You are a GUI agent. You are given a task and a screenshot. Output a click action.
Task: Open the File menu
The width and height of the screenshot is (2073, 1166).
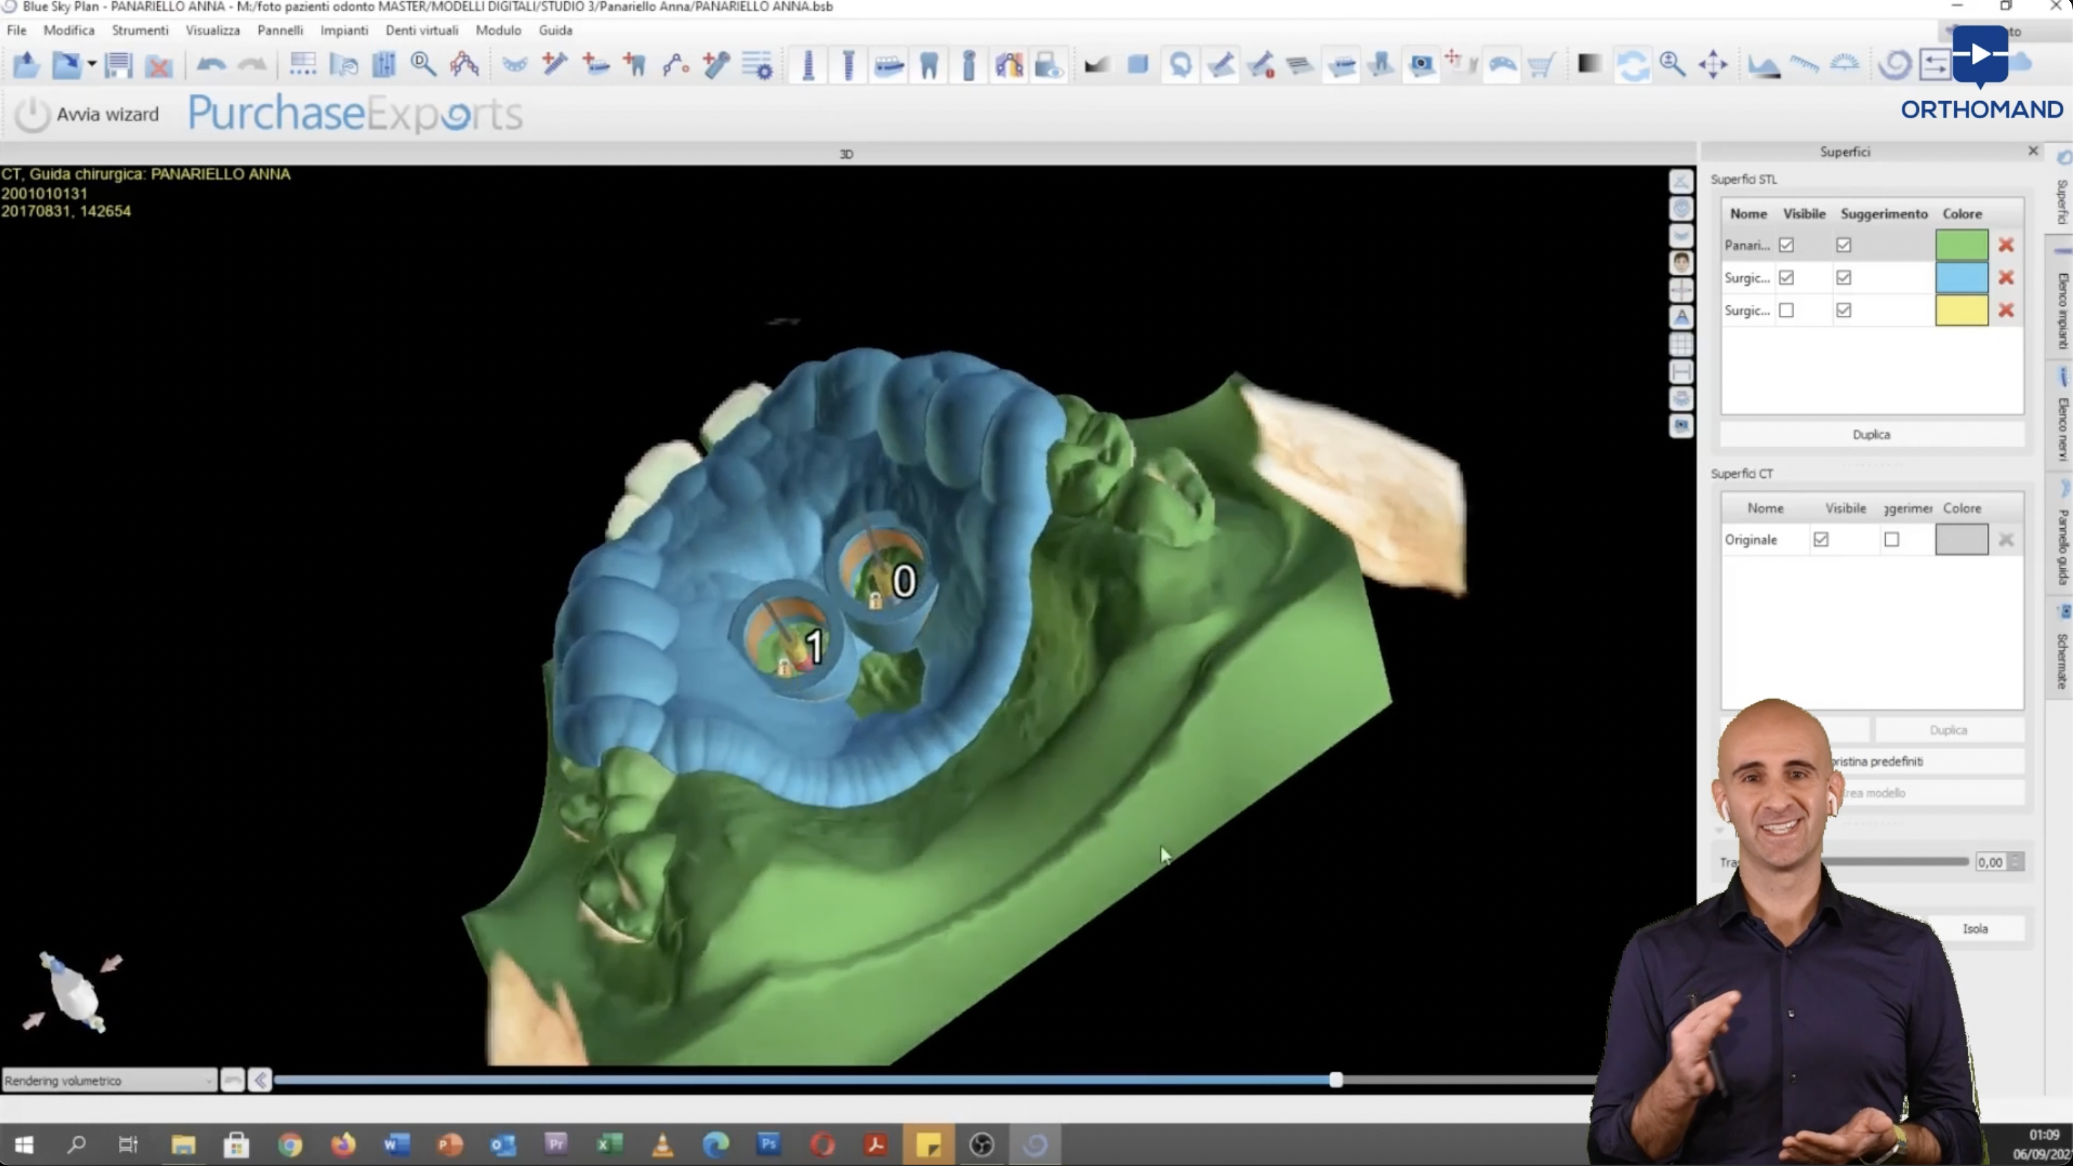pyautogui.click(x=16, y=30)
